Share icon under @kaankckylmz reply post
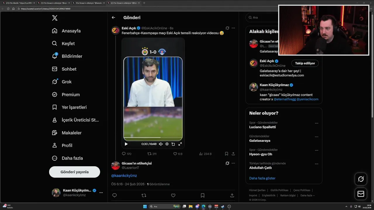The image size is (374, 210). pos(232,195)
